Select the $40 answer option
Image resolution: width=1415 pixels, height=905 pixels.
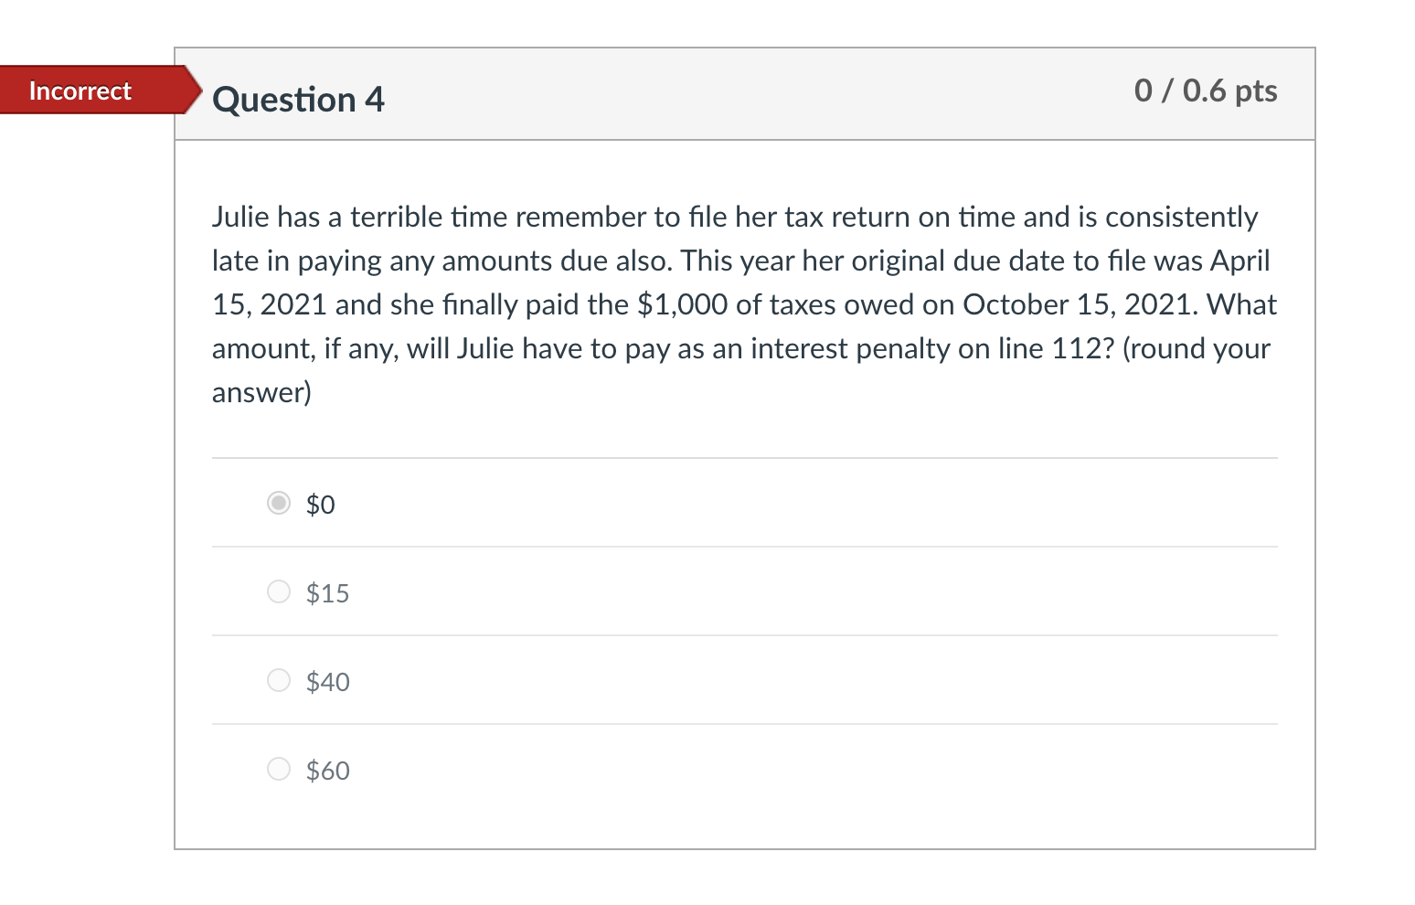point(278,680)
